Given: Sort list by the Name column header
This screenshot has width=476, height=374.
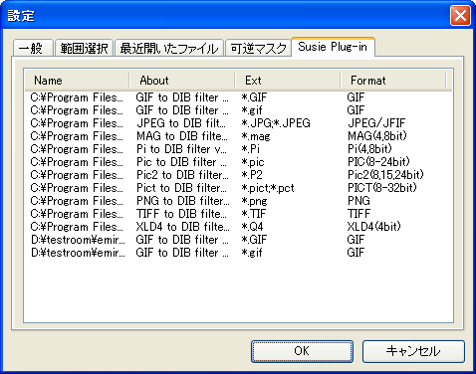Looking at the screenshot, I should tap(77, 81).
